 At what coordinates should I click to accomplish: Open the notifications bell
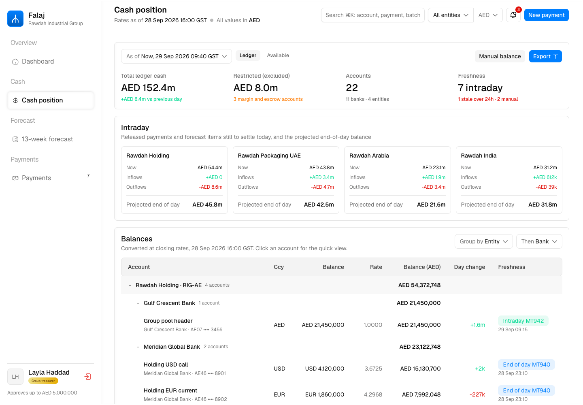tap(513, 15)
